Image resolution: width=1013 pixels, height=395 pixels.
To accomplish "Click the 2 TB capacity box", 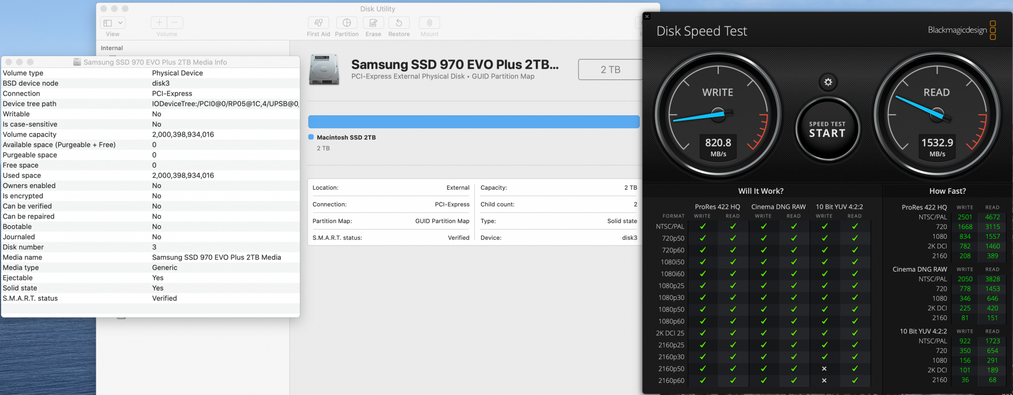I will coord(610,70).
